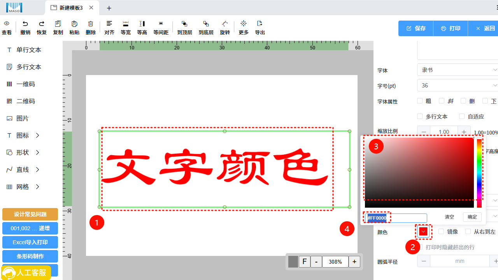Decrease 缩放比例 with minus stepper
The width and height of the screenshot is (498, 280).
[x=424, y=131]
